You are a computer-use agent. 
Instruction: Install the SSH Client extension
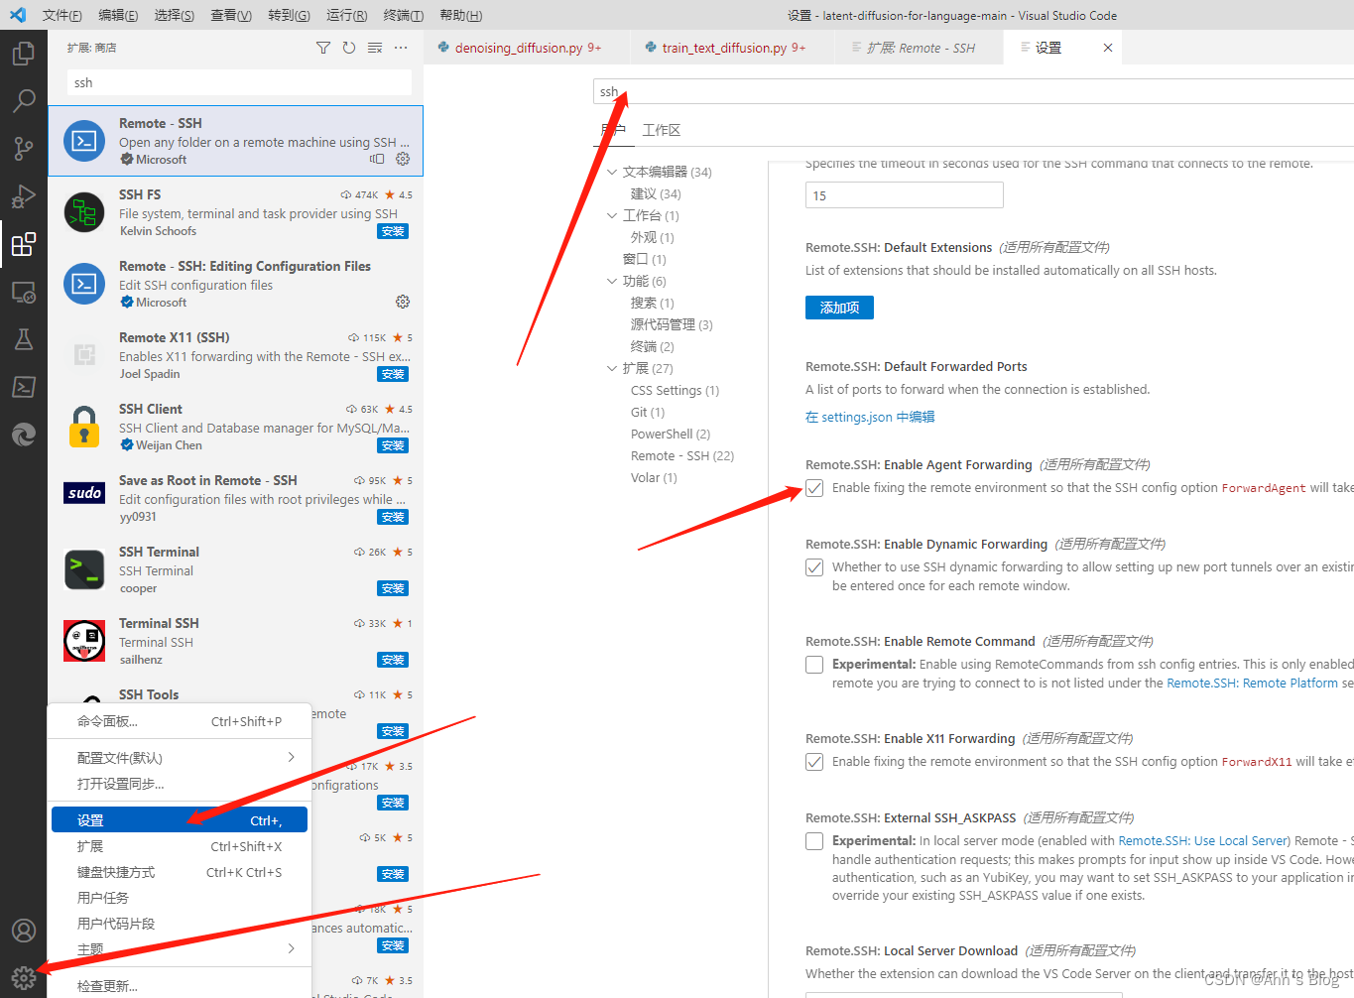pos(393,445)
